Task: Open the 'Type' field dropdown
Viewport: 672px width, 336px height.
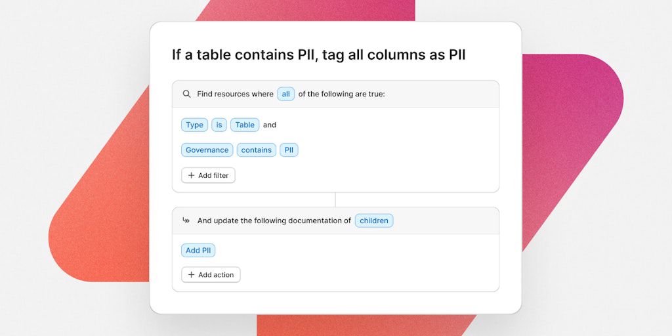Action: point(194,125)
